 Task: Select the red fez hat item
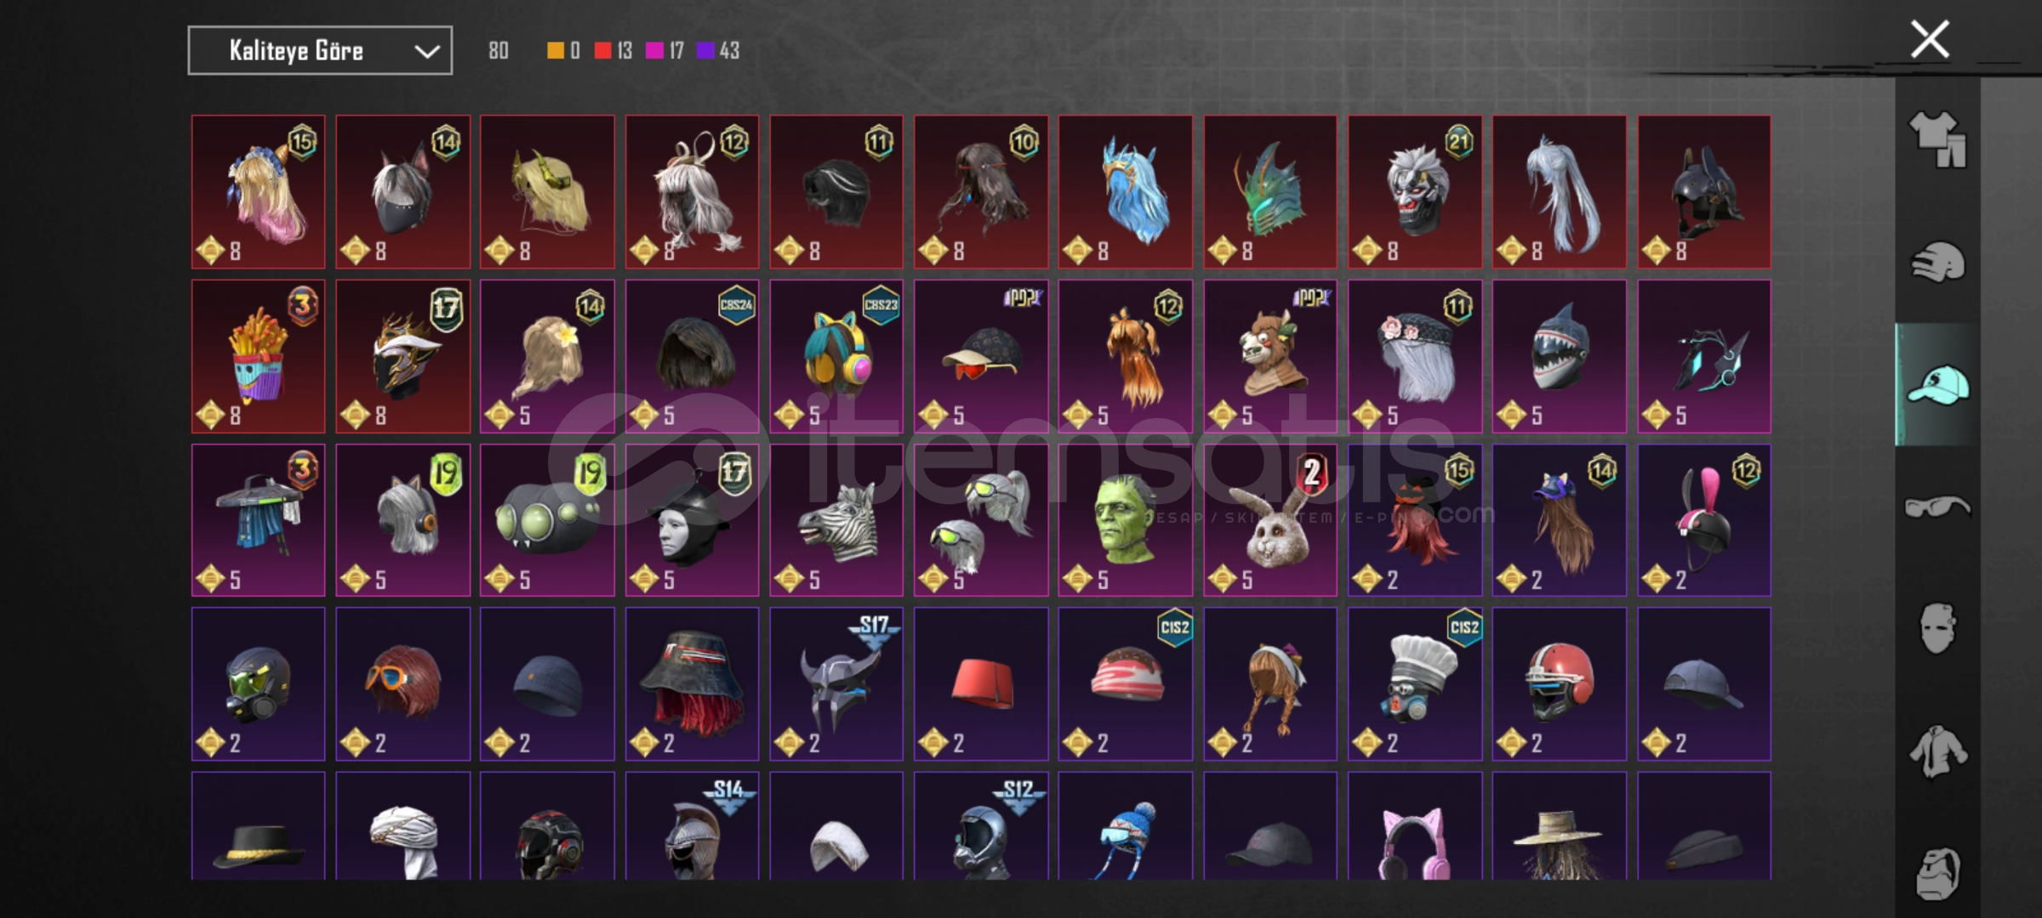click(x=981, y=684)
